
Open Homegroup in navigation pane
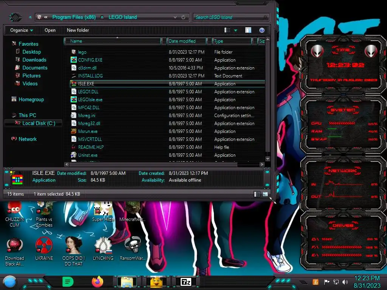click(31, 99)
